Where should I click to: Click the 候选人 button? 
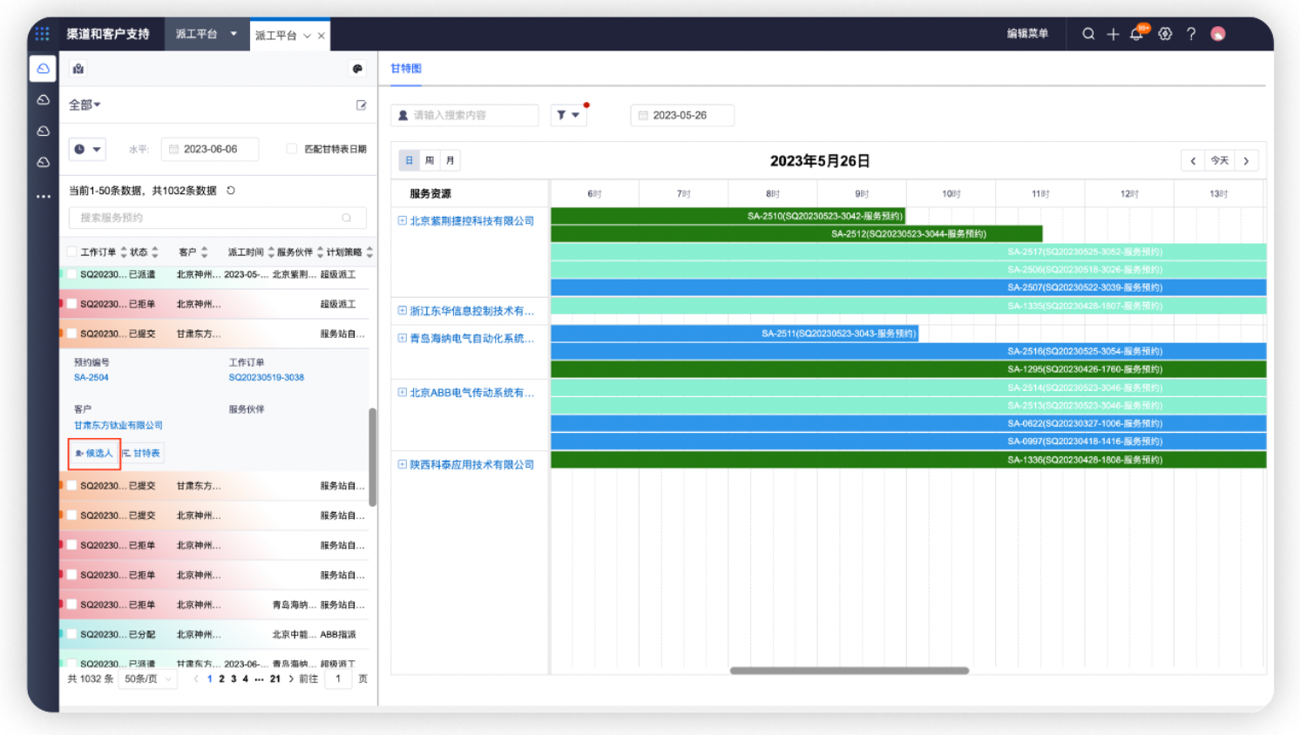[94, 454]
